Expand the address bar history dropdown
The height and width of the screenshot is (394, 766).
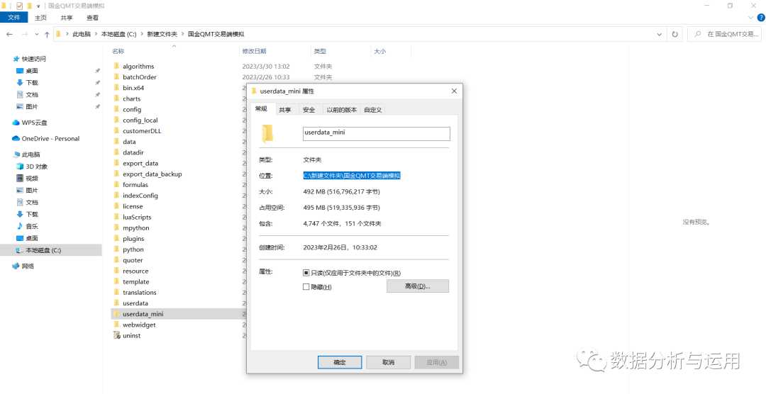[x=662, y=34]
